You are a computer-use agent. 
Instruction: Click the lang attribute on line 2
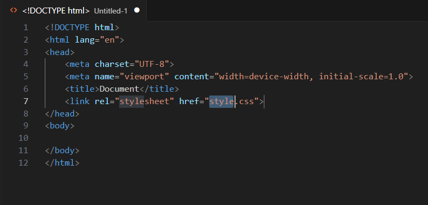[x=85, y=40]
